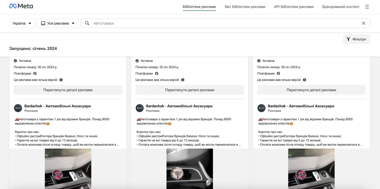Open API Бібліотеки реклами tab
The image size is (380, 189).
click(294, 7)
